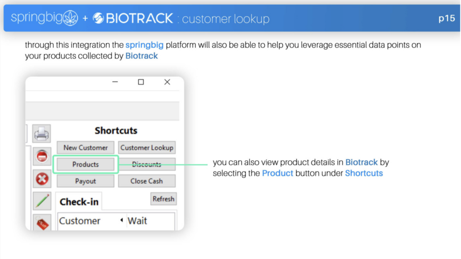Click the red X cancel icon
Viewport: 461px width, 259px height.
pyautogui.click(x=42, y=179)
